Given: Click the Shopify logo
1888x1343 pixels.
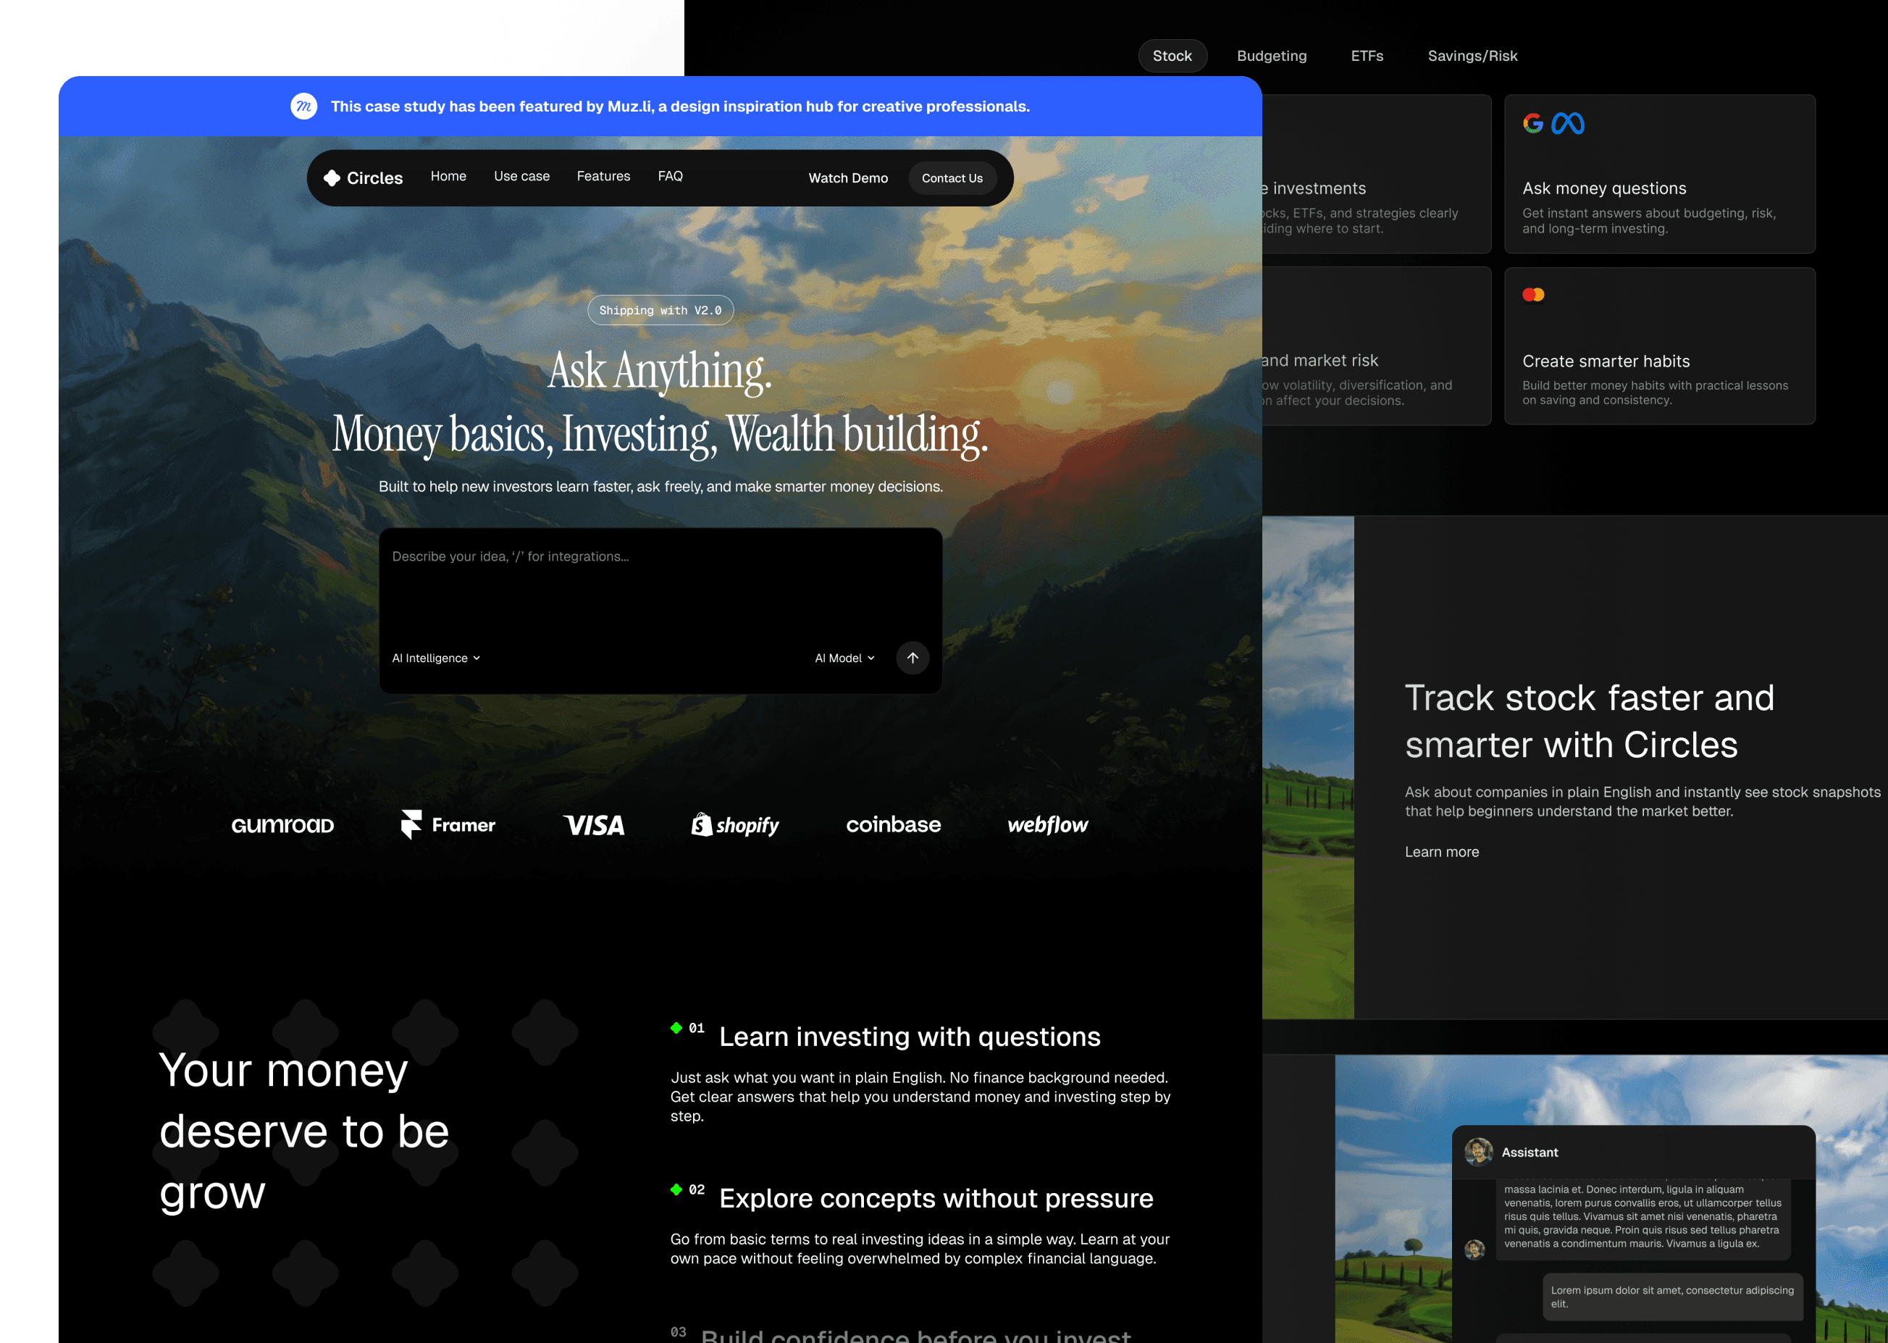Looking at the screenshot, I should (x=735, y=824).
